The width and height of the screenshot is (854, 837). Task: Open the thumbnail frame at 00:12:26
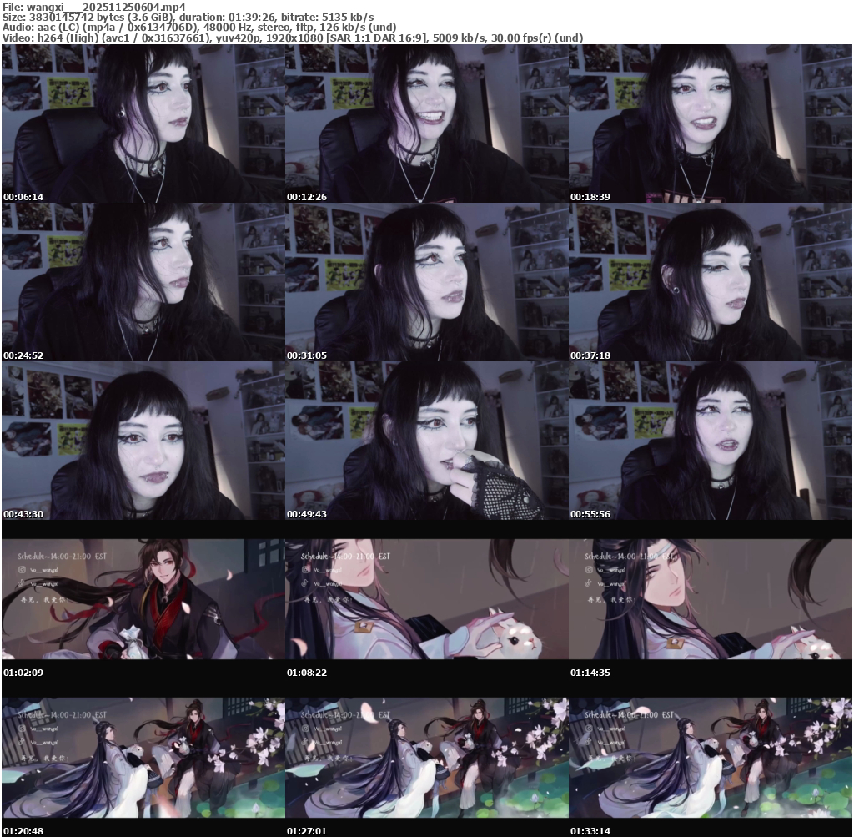[427, 124]
